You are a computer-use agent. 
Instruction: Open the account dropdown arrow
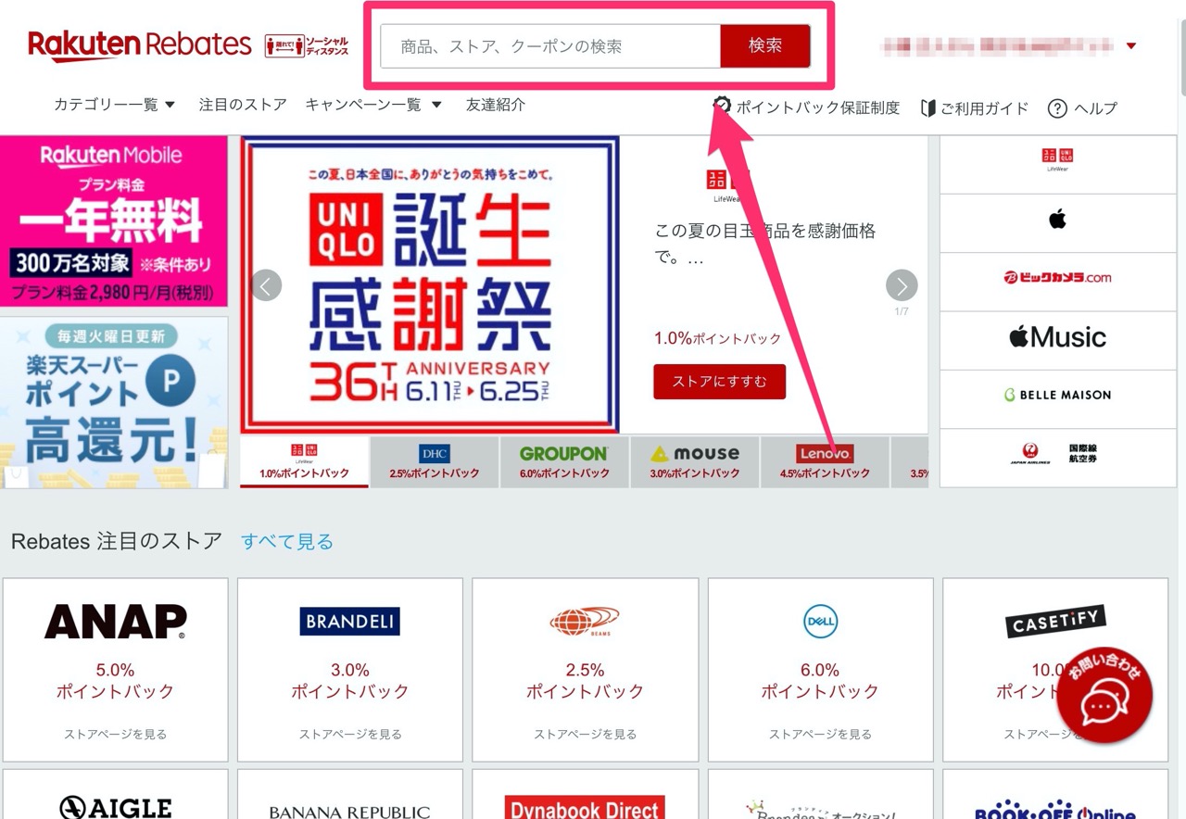point(1131,45)
